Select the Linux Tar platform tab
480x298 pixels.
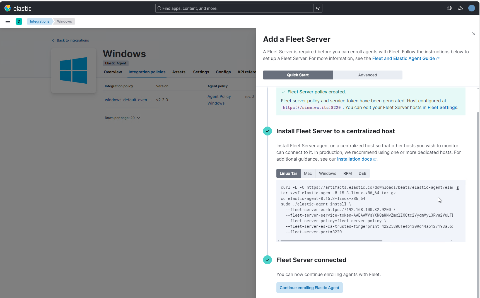[288, 173]
